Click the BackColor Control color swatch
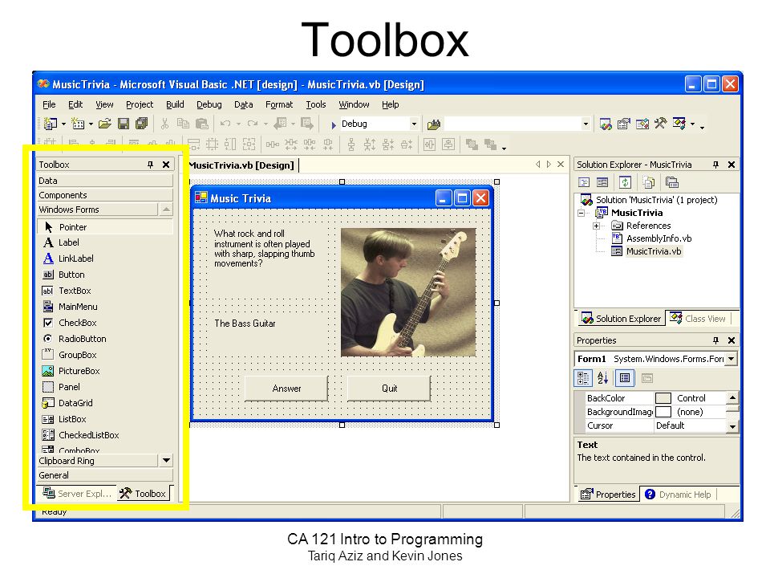The image size is (770, 578). (663, 398)
